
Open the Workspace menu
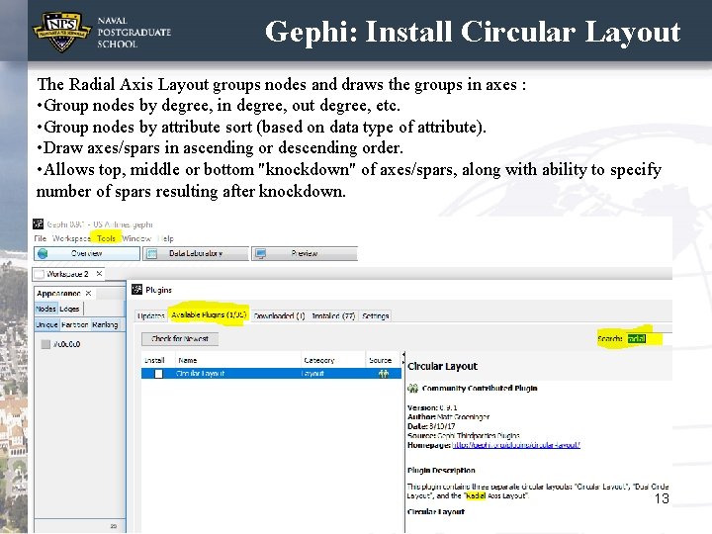point(71,238)
